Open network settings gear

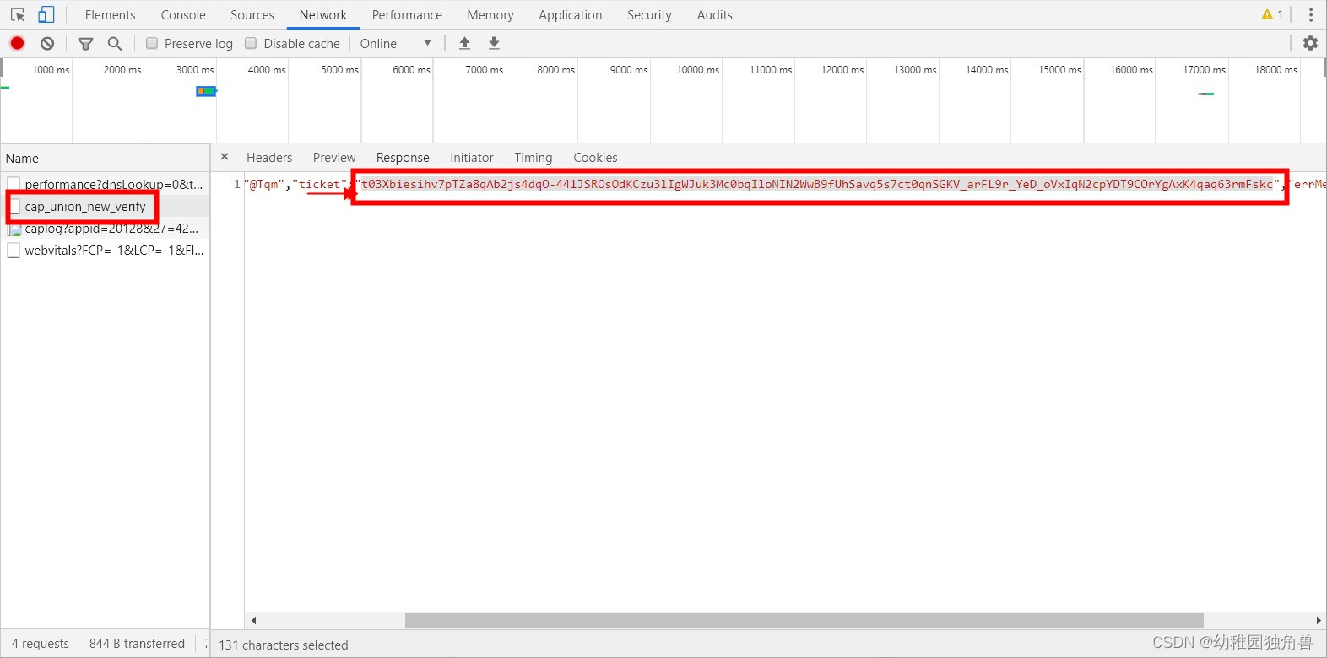tap(1310, 43)
